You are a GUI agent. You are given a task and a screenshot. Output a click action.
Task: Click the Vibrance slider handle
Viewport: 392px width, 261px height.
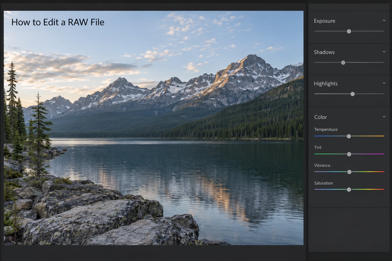pos(349,172)
